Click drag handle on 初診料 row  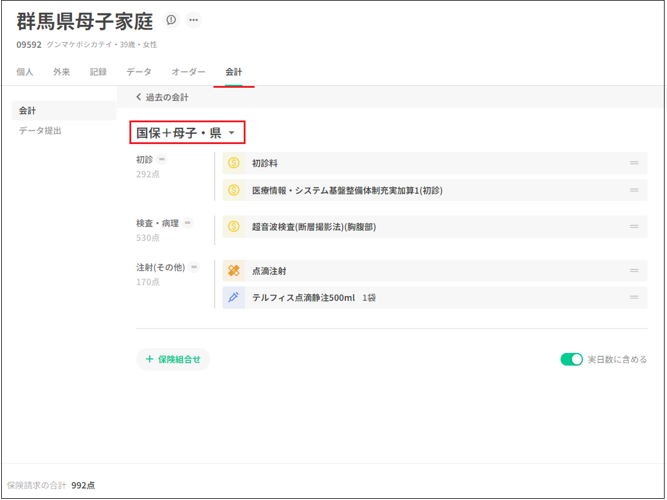coord(634,163)
